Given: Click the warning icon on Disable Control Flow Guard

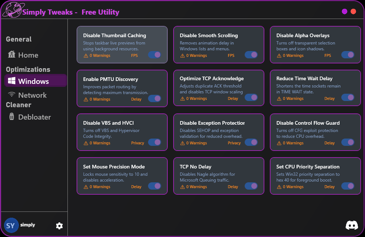Looking at the screenshot, I should (x=279, y=143).
